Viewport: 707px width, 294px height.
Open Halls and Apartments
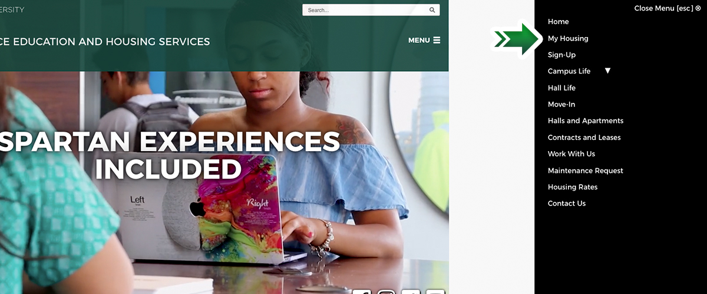click(586, 121)
